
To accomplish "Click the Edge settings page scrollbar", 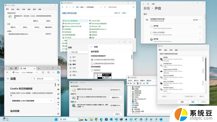I will 55,85.
